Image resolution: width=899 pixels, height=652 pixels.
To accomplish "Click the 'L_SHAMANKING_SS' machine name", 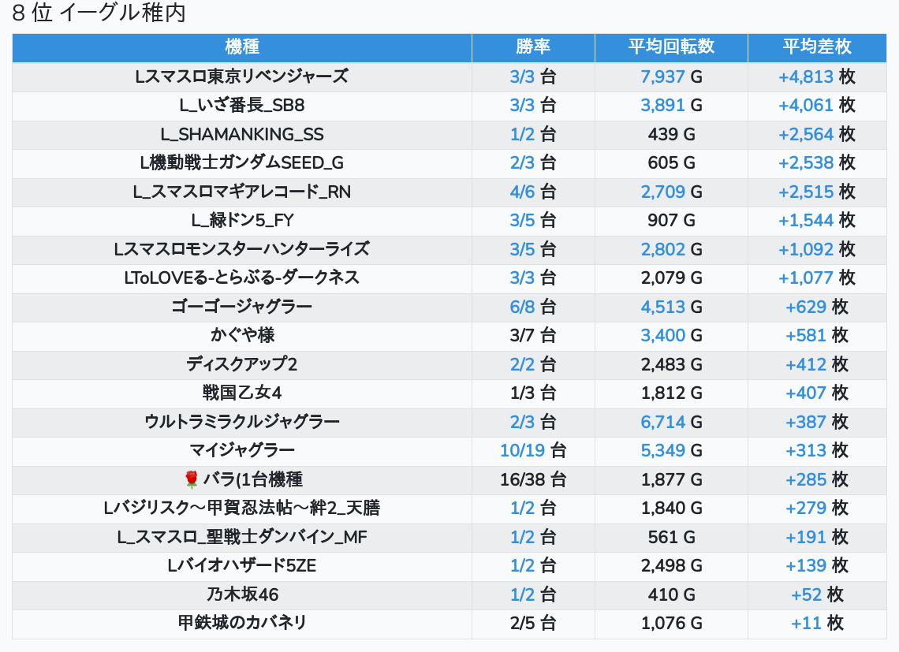I will (x=242, y=134).
